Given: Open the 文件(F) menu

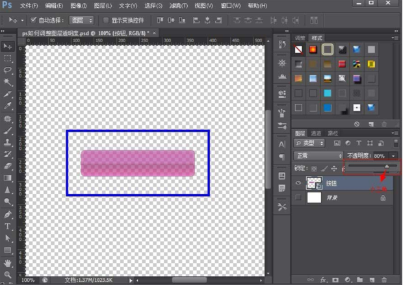Looking at the screenshot, I should click(29, 6).
